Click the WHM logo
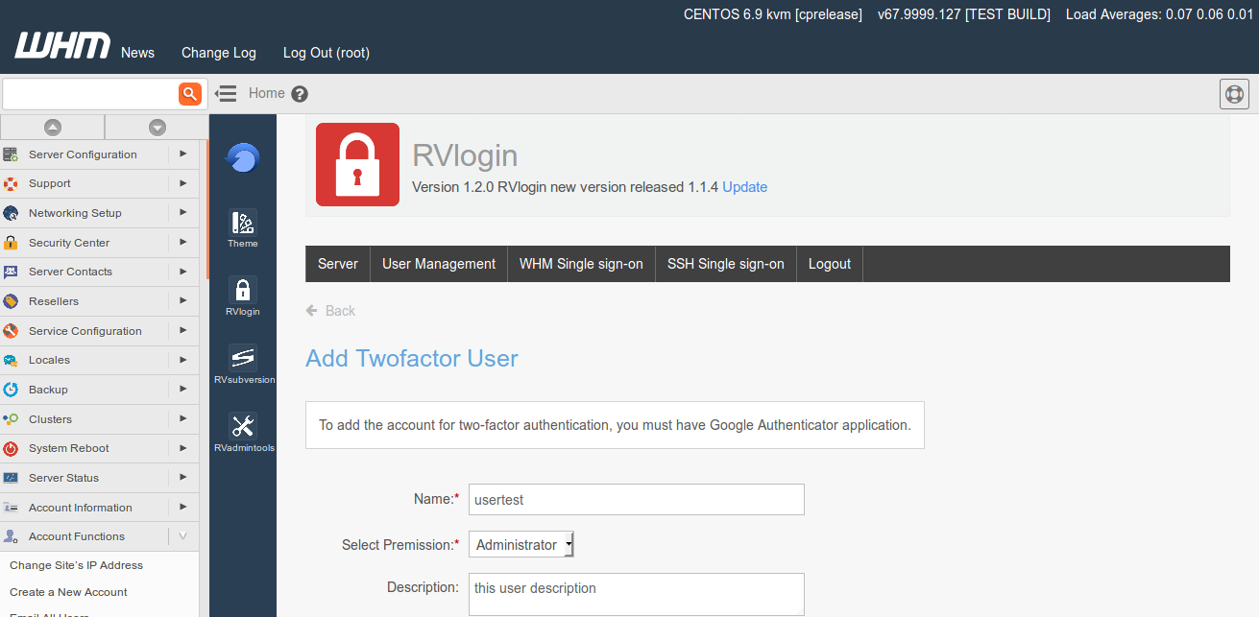The width and height of the screenshot is (1259, 617). tap(62, 46)
